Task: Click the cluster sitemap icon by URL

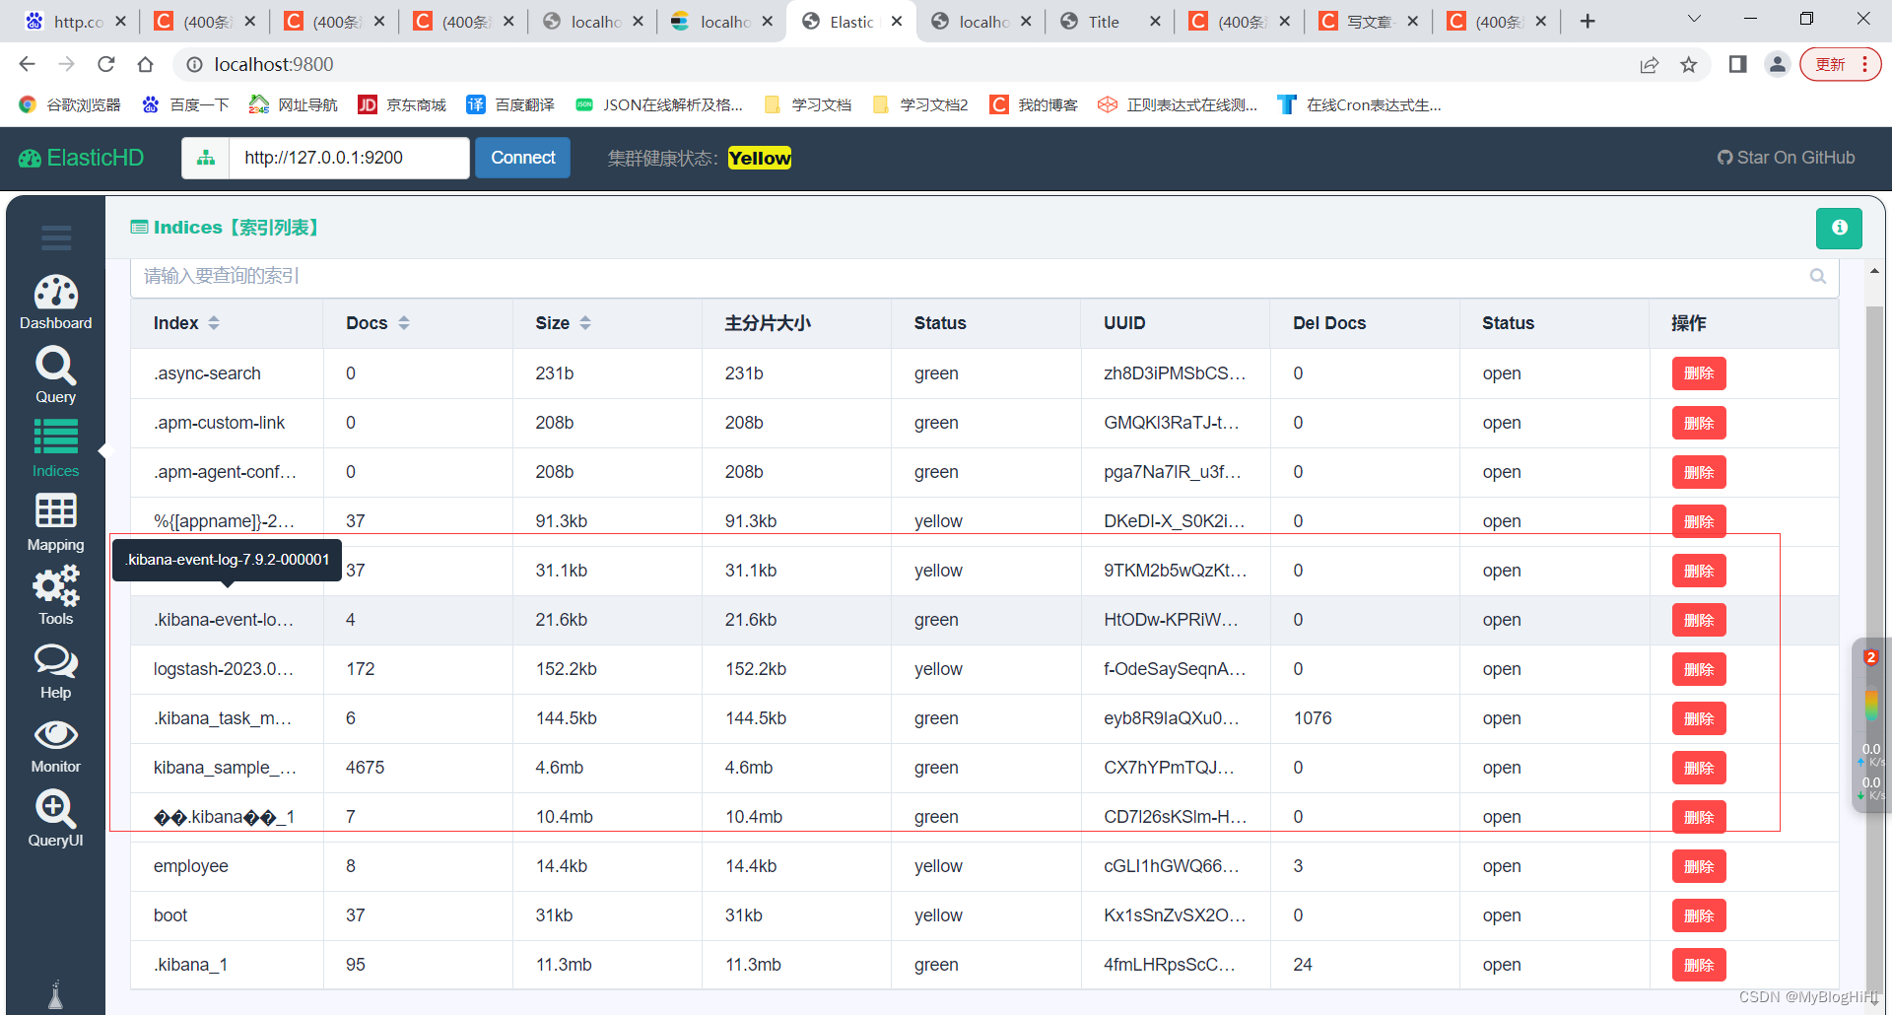Action: coord(206,158)
